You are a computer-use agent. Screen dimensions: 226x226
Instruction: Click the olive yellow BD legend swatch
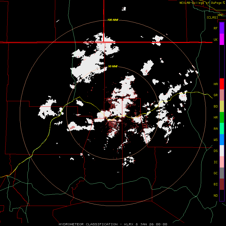222,106
